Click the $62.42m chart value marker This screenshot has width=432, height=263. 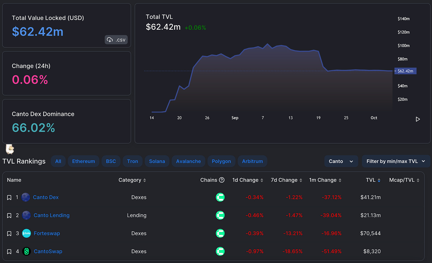(x=405, y=71)
